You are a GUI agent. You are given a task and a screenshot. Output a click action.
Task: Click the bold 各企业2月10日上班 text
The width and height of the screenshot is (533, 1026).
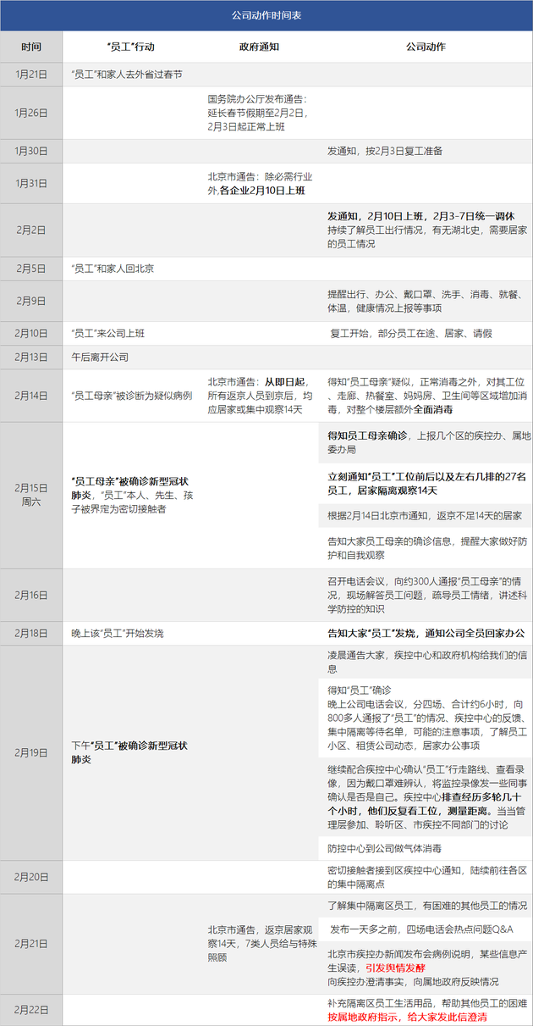(262, 191)
